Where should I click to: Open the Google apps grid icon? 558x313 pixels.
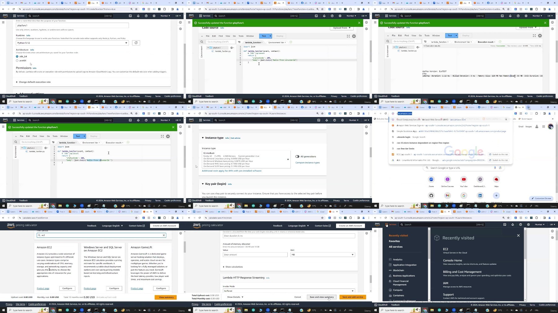click(x=543, y=126)
